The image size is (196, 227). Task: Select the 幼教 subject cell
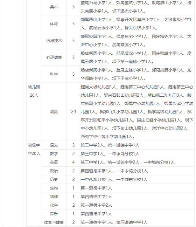tap(54, 112)
